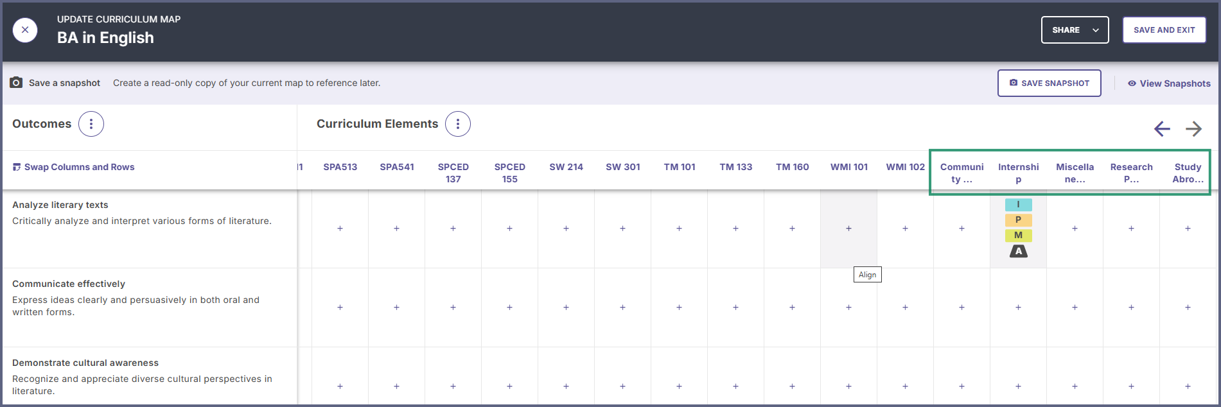Click the blue I tag under Internship
The width and height of the screenshot is (1221, 407).
1019,205
